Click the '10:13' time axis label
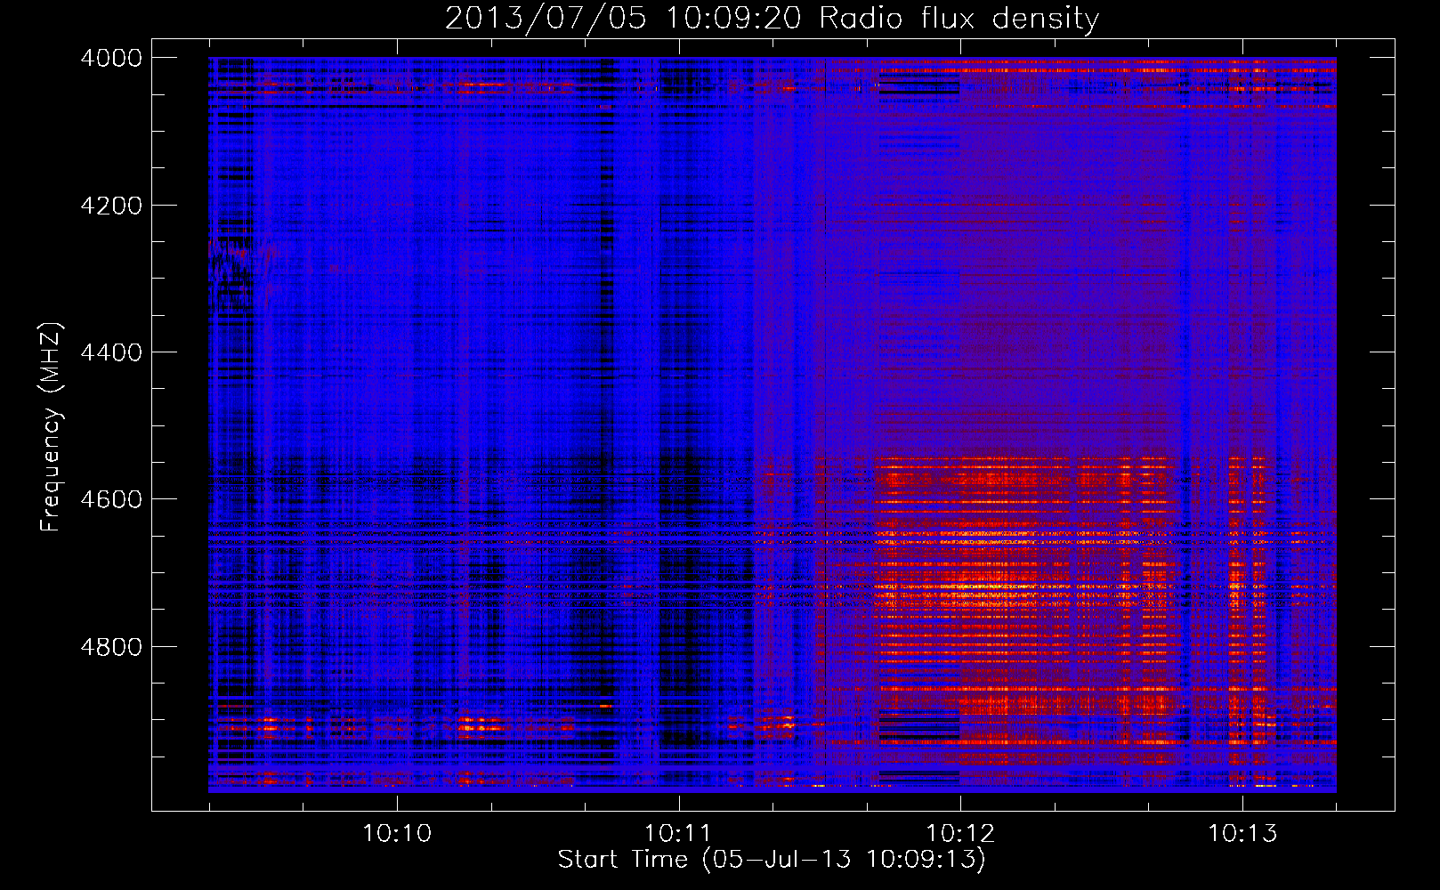Image resolution: width=1440 pixels, height=890 pixels. (x=1242, y=833)
